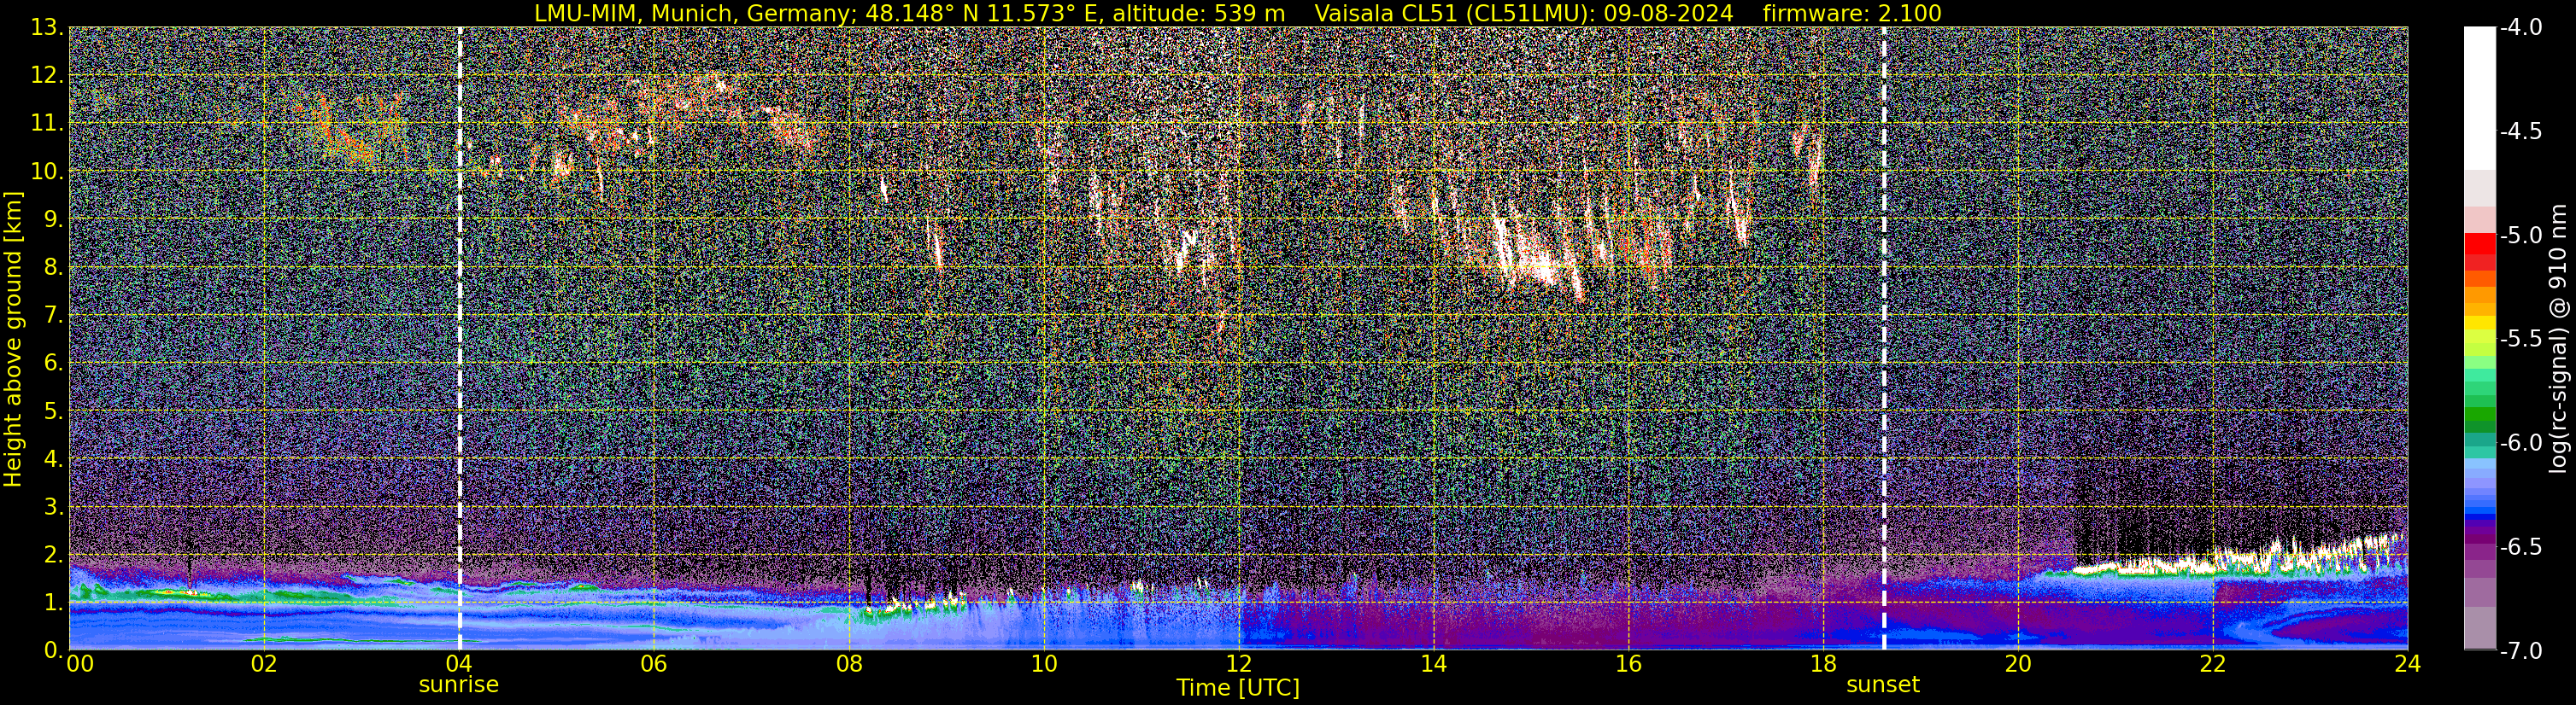Click the height axis tick label '4.'
Screen dimensions: 2576x705
pyautogui.click(x=54, y=458)
